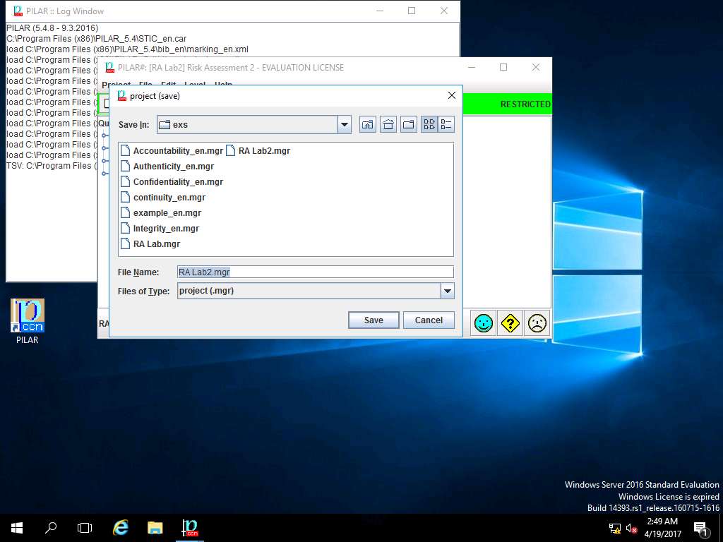Close the PILAR Risk Assessment window

[536, 67]
